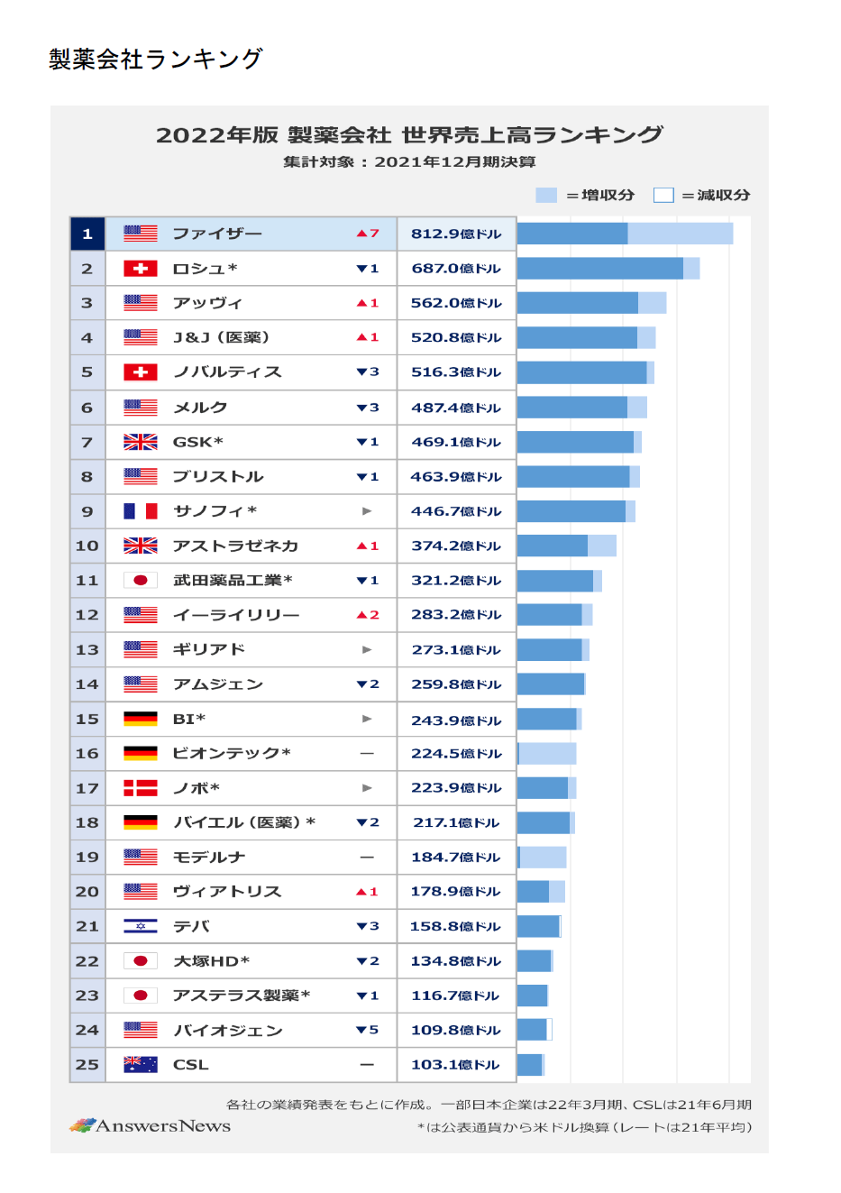The height and width of the screenshot is (1193, 841).
Task: Click the white 減収分 legend swatch
Action: [x=663, y=195]
